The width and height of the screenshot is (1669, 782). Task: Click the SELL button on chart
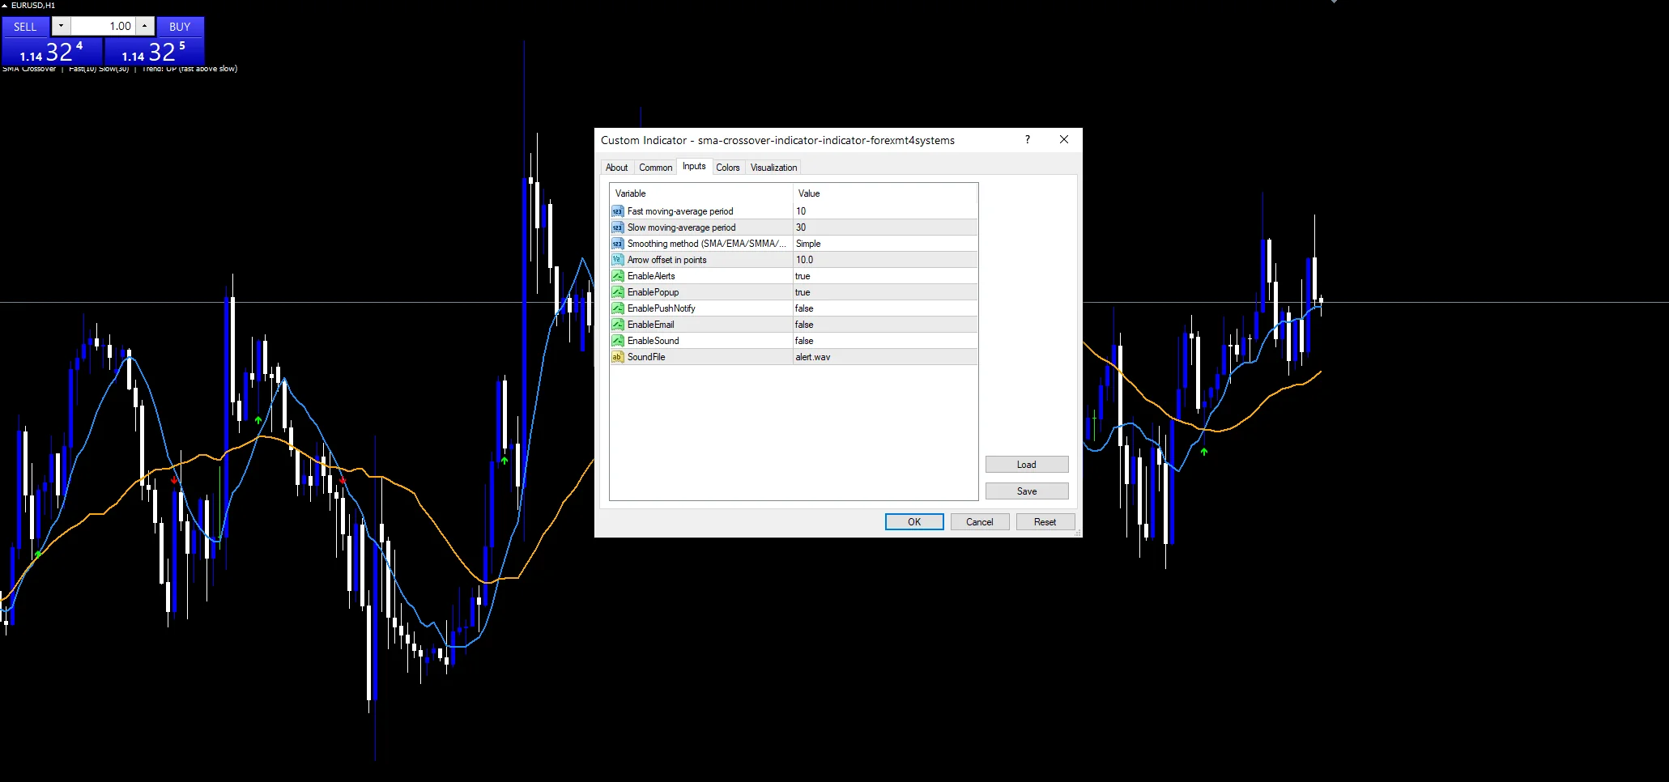click(x=25, y=27)
